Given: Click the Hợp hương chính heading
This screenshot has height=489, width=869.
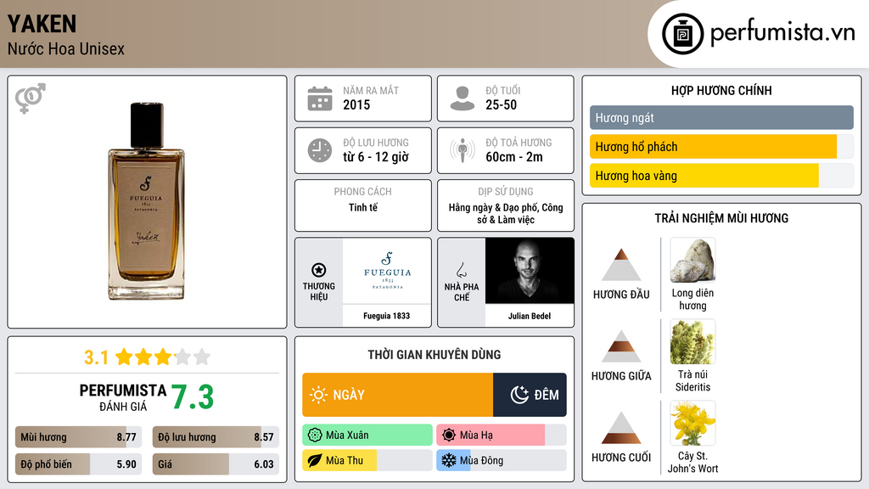Looking at the screenshot, I should pos(721,90).
